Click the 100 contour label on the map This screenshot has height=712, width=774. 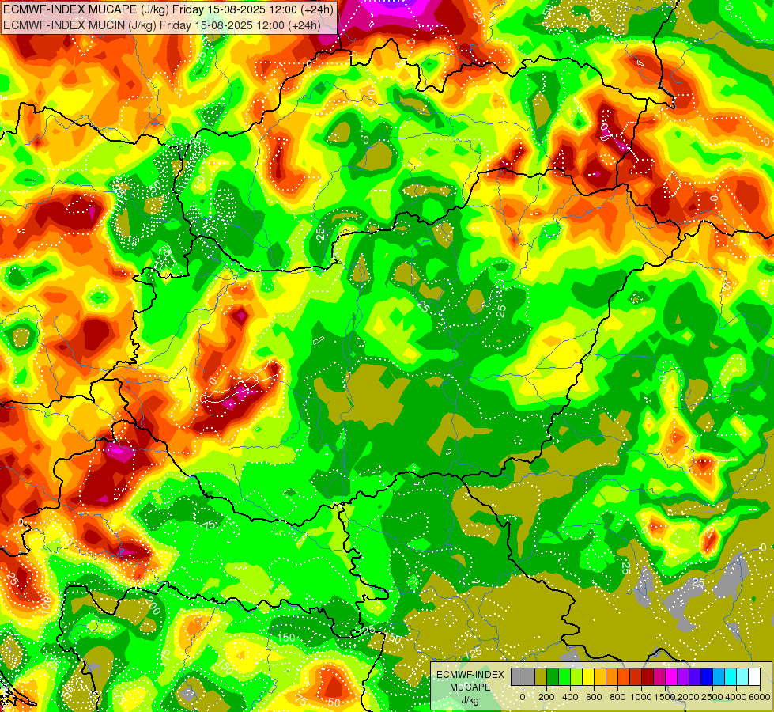[x=45, y=604]
